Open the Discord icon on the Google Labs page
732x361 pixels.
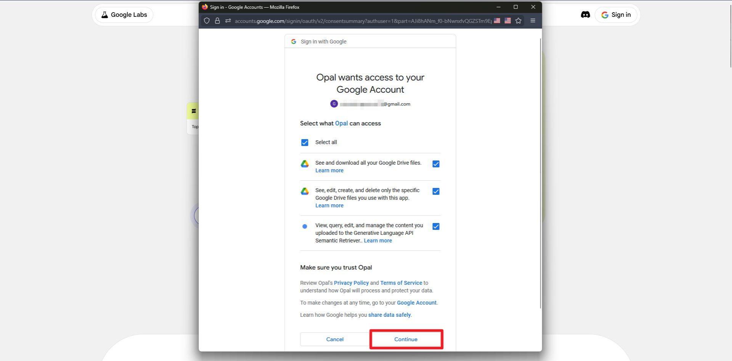pos(585,15)
